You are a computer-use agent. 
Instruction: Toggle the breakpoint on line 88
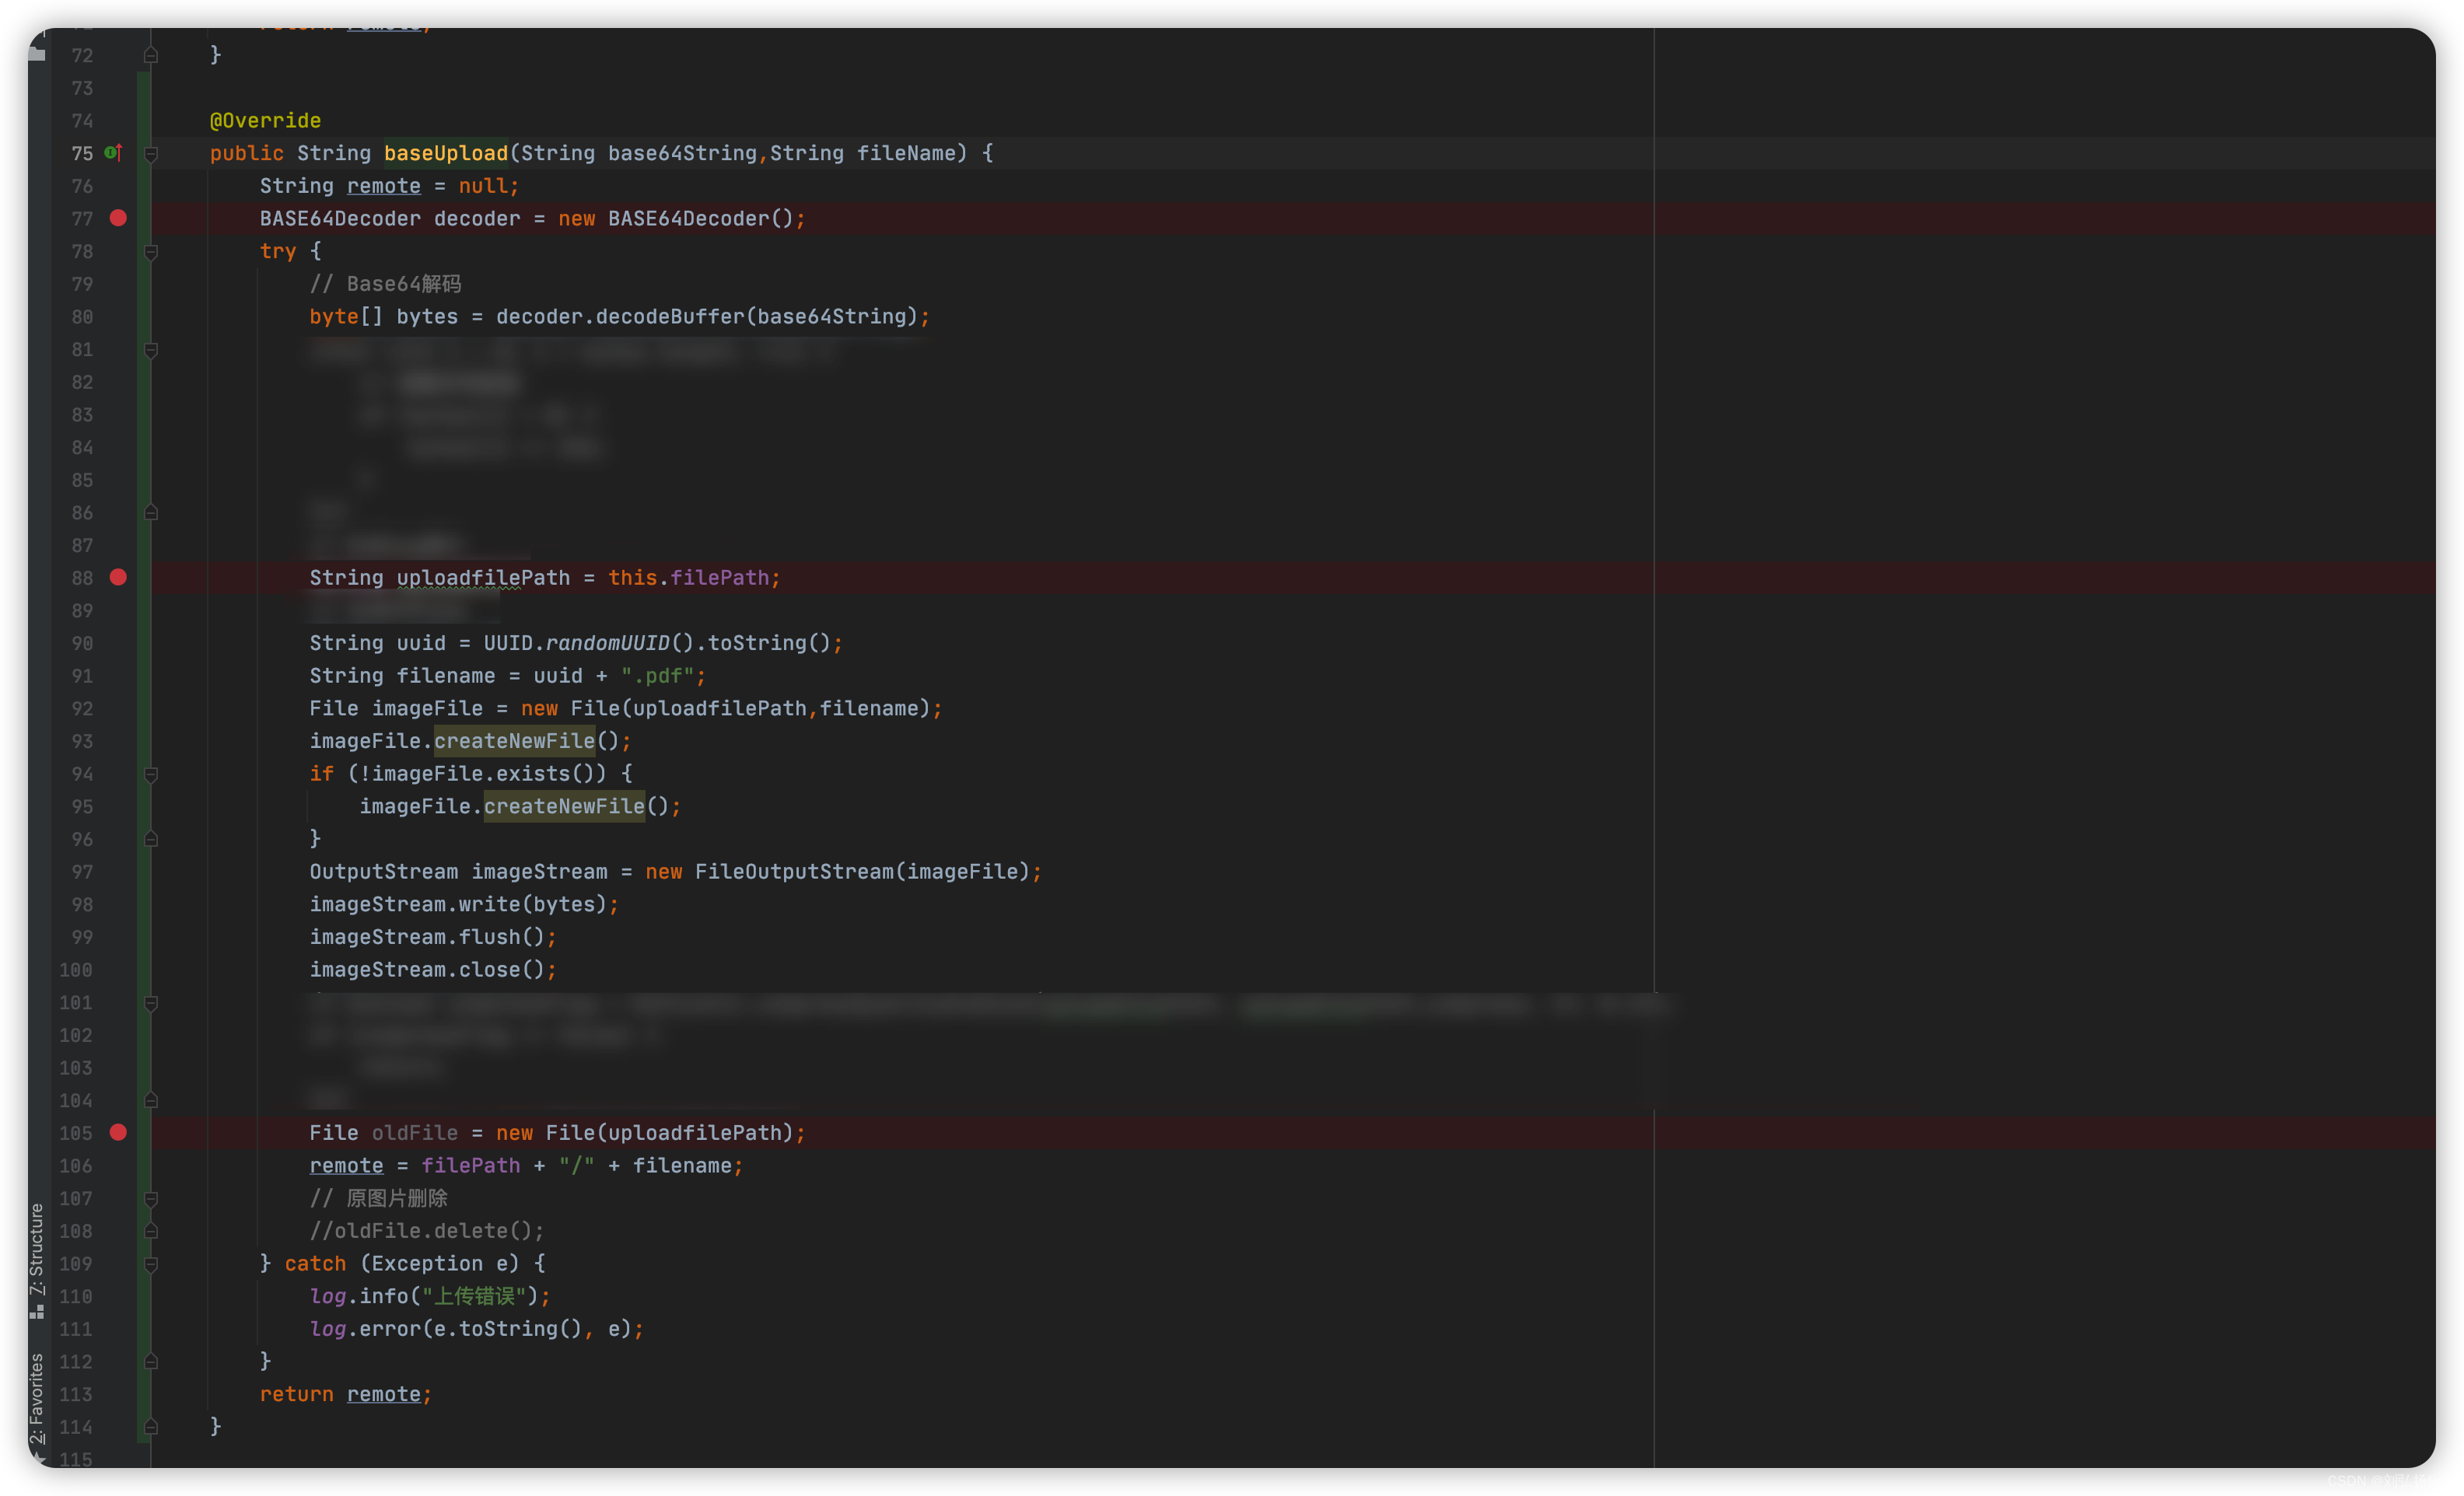coord(118,577)
